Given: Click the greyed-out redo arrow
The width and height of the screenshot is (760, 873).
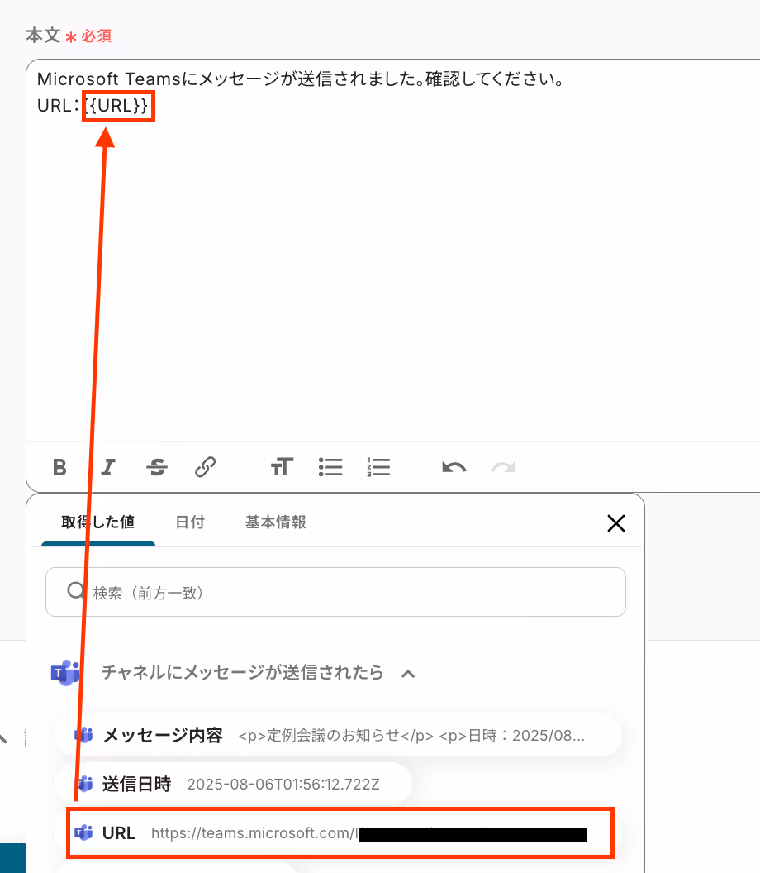Looking at the screenshot, I should [503, 467].
